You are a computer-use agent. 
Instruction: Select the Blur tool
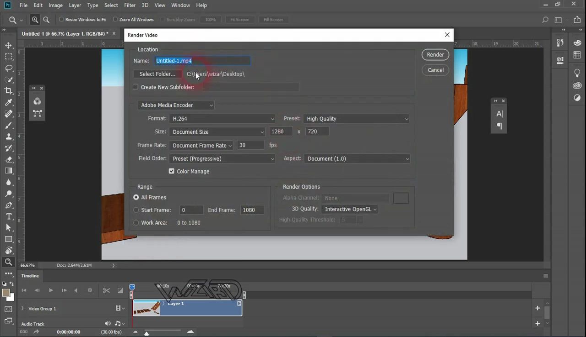coord(9,182)
